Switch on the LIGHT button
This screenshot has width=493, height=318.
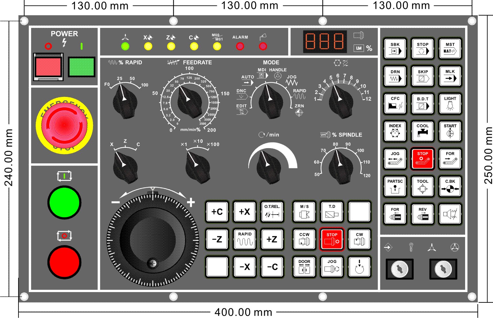(450, 103)
